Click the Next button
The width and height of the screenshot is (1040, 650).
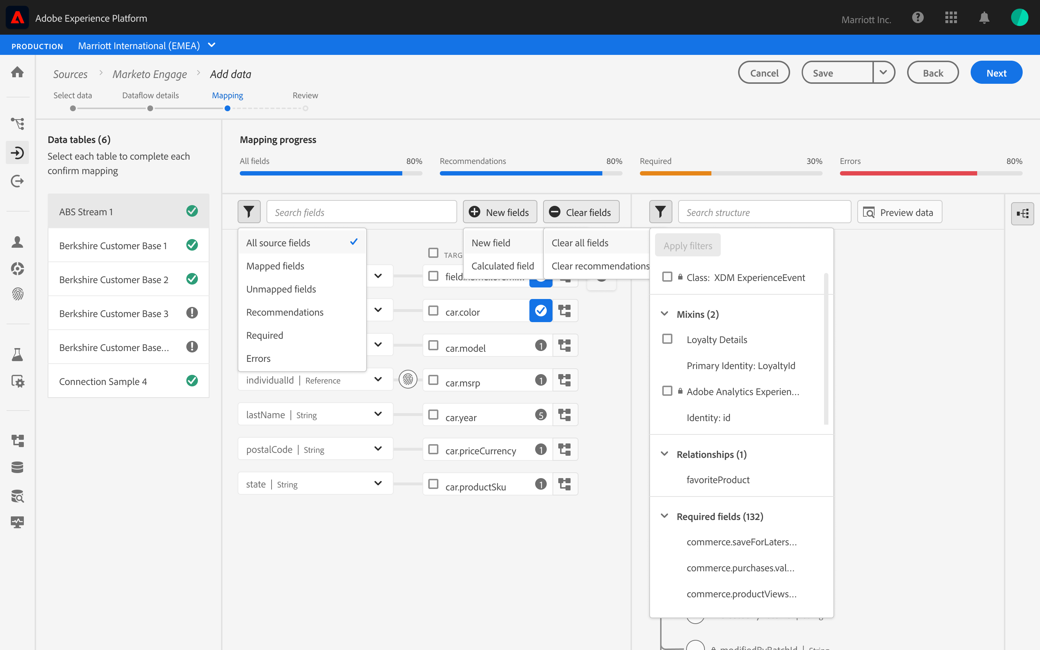pyautogui.click(x=996, y=72)
